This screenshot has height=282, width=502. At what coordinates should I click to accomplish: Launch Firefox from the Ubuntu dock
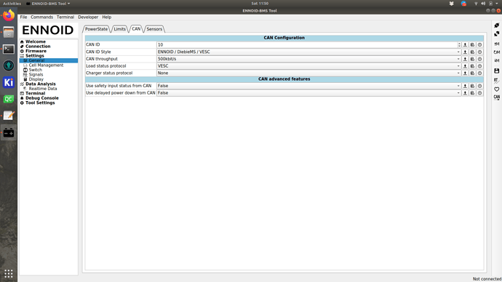coord(9,15)
